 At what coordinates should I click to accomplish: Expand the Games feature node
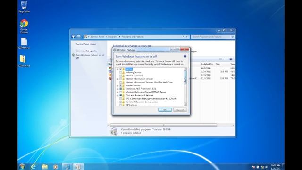(x=117, y=69)
